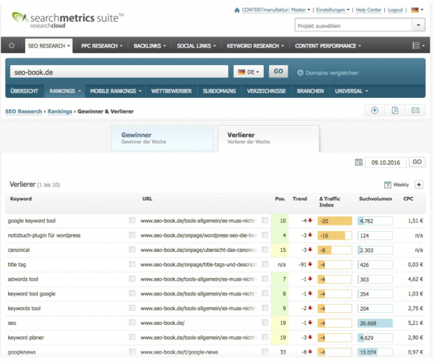The width and height of the screenshot is (434, 362).
Task: Add page to report via plus icon
Action: pyautogui.click(x=374, y=111)
